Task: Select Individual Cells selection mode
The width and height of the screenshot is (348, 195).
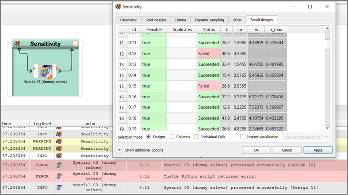Action: 197,137
